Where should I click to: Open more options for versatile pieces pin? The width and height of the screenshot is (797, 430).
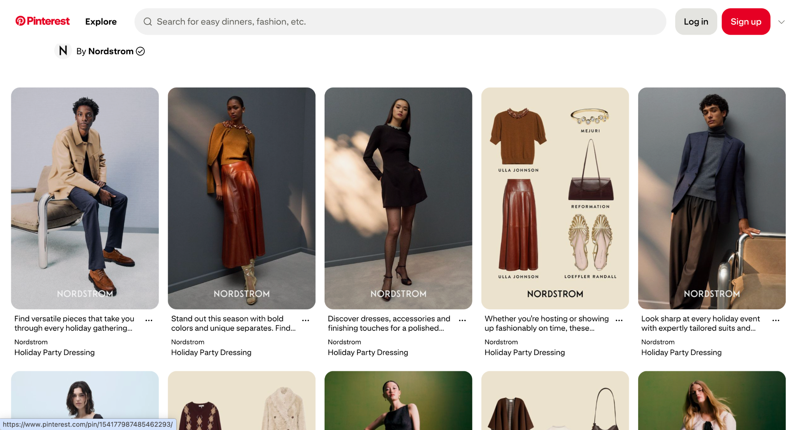(x=149, y=320)
